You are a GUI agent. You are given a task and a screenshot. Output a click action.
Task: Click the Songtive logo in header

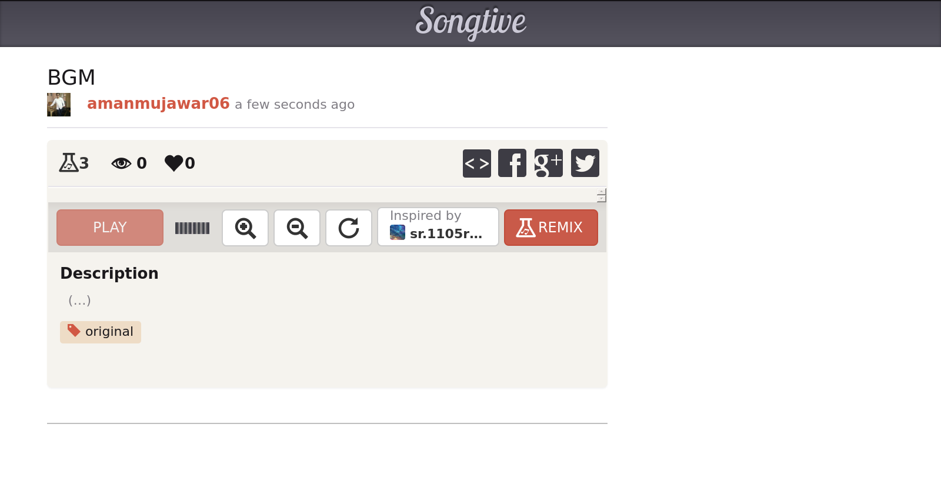click(470, 22)
